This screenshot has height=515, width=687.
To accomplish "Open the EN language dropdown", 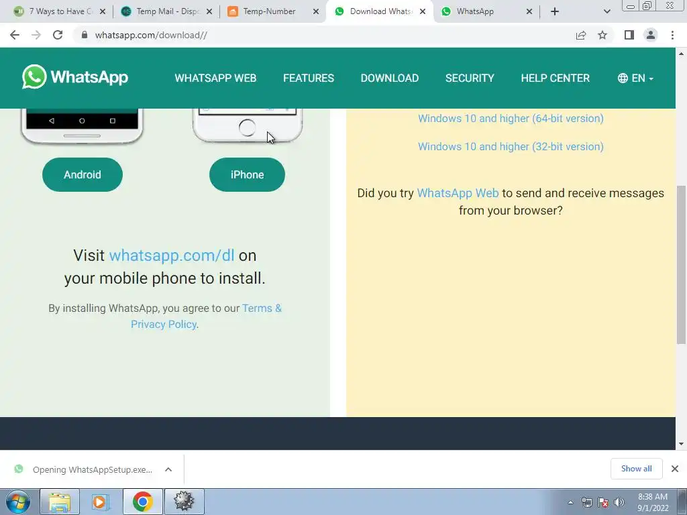I will (x=636, y=78).
